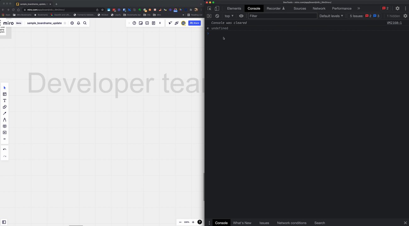Open a new Chrome tab
Screen dimensions: 409x226
(x=56, y=4)
